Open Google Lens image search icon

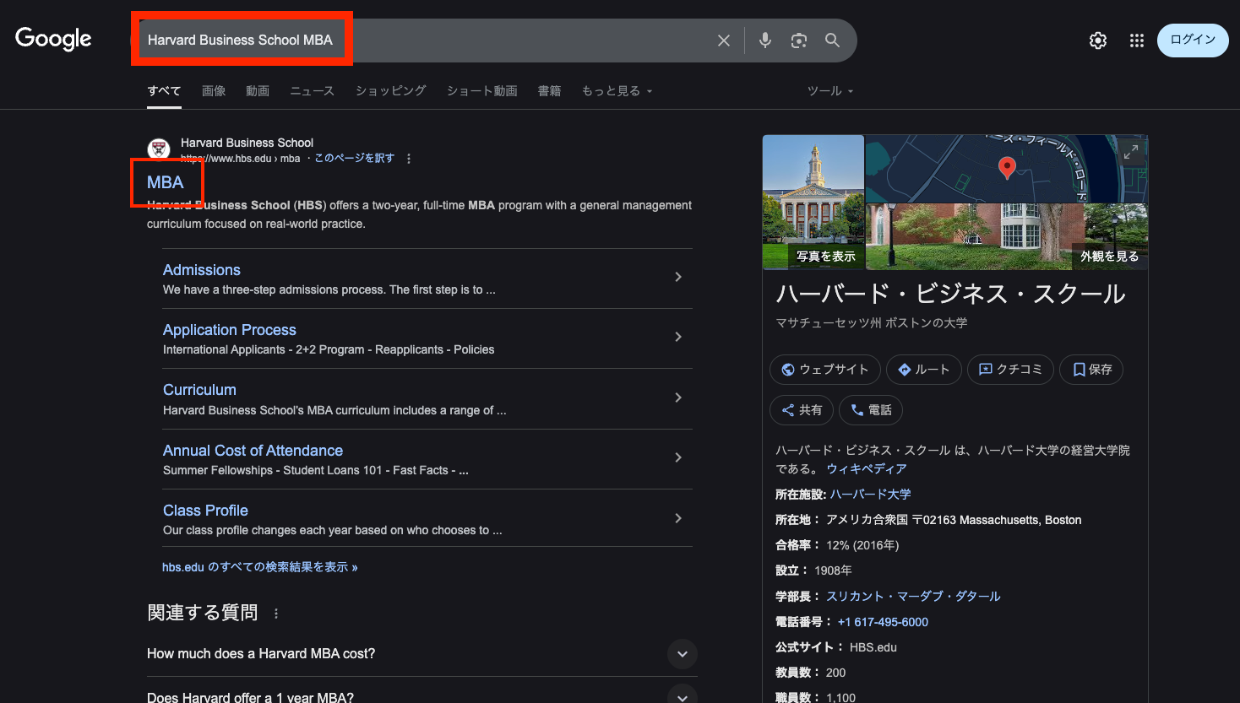pyautogui.click(x=799, y=41)
